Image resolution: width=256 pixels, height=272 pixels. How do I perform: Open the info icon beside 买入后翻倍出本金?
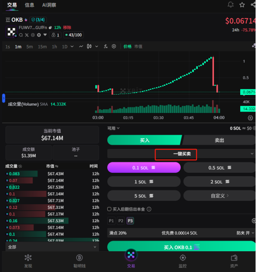pyautogui.click(x=149, y=209)
